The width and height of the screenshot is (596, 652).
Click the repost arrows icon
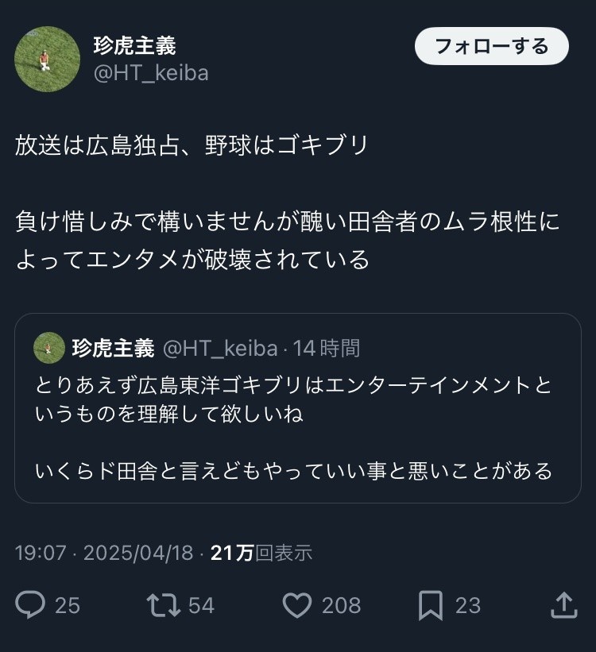pyautogui.click(x=164, y=606)
